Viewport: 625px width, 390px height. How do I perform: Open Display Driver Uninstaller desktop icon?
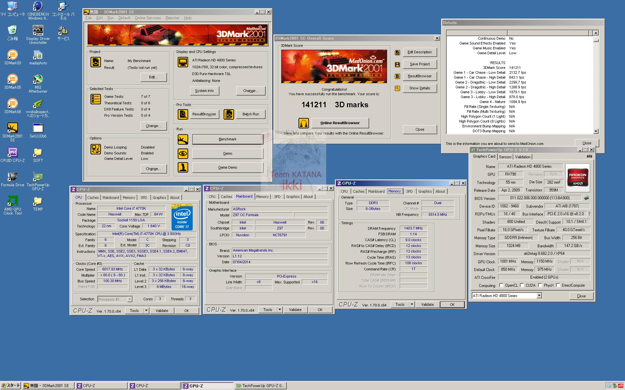point(38,35)
